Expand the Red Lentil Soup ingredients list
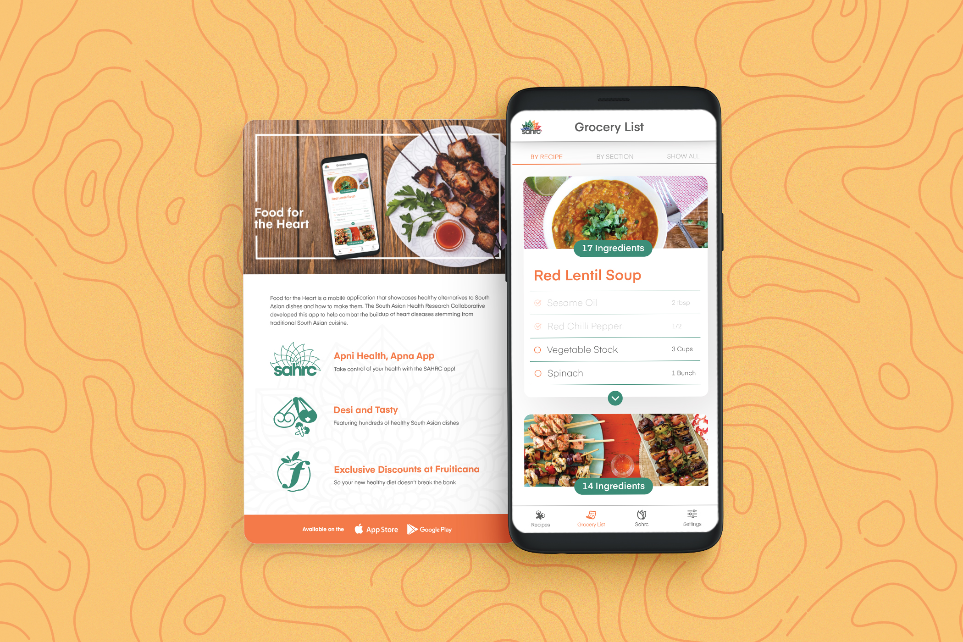 [x=614, y=398]
